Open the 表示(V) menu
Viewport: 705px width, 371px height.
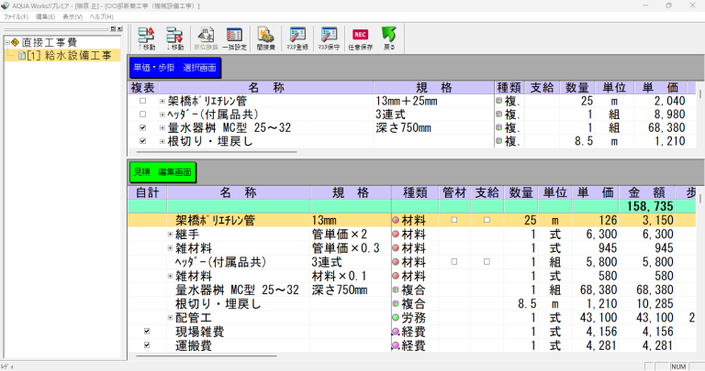point(75,17)
